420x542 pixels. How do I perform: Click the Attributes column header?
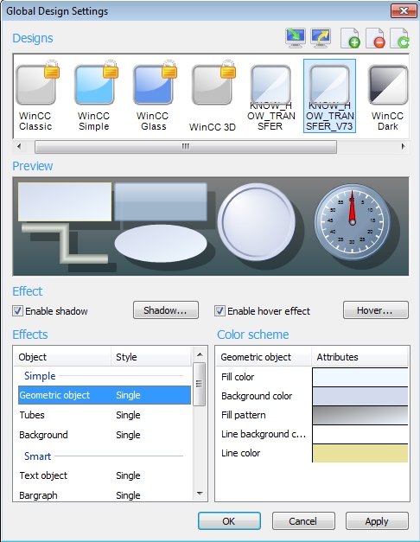(x=360, y=357)
